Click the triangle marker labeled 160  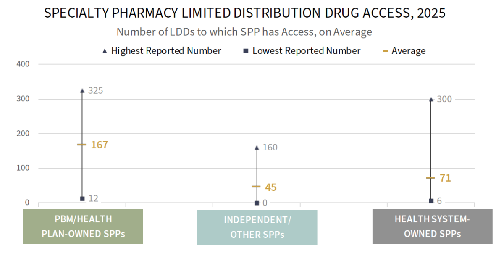point(257,148)
